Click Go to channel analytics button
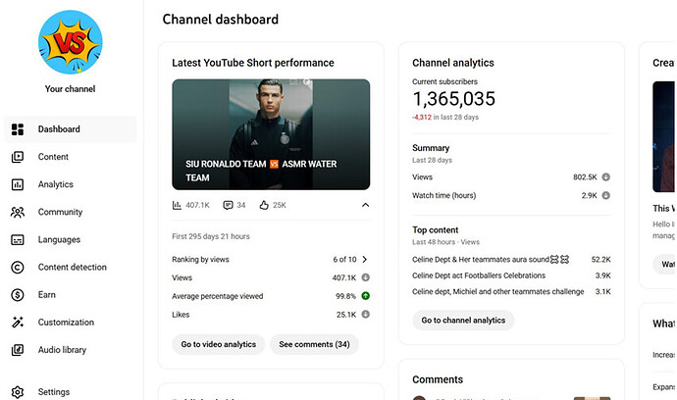677x400 pixels. (463, 321)
